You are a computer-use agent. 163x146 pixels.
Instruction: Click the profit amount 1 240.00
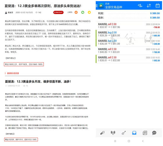point(156,44)
